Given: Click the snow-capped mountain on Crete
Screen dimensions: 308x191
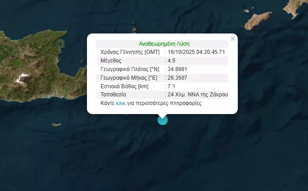Looking at the screenshot, I should pos(22,78).
